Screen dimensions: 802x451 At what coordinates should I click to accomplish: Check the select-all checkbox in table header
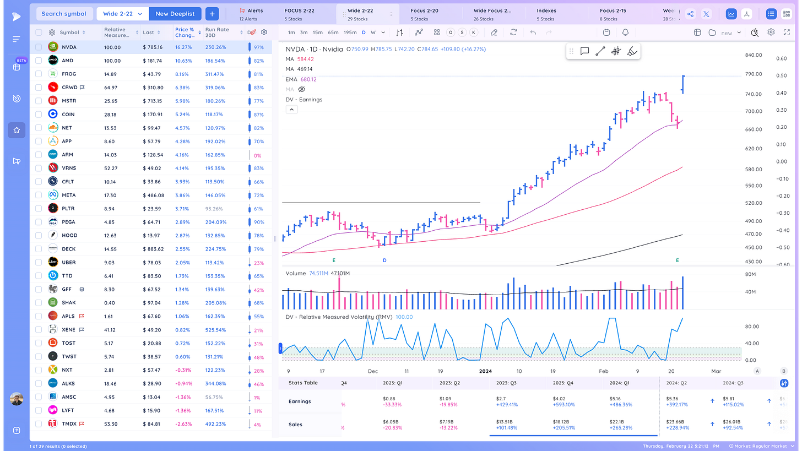(39, 32)
